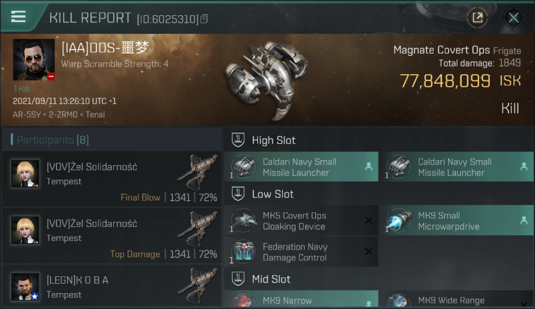Click the Mid Slot section header
535x309 pixels.
pos(271,279)
